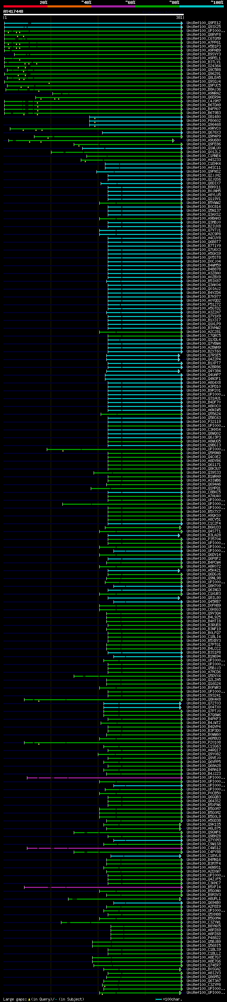Select the UniRef100_C4PY88 entry

(x=204, y=852)
